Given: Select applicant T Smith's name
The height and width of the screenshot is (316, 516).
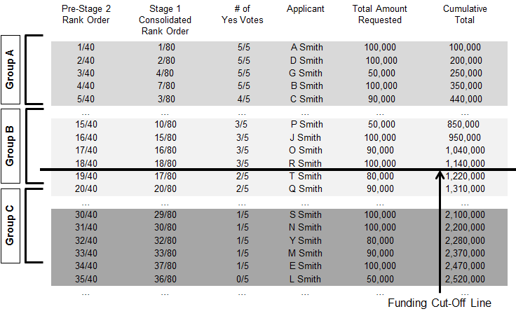Looking at the screenshot, I should pos(306,176).
